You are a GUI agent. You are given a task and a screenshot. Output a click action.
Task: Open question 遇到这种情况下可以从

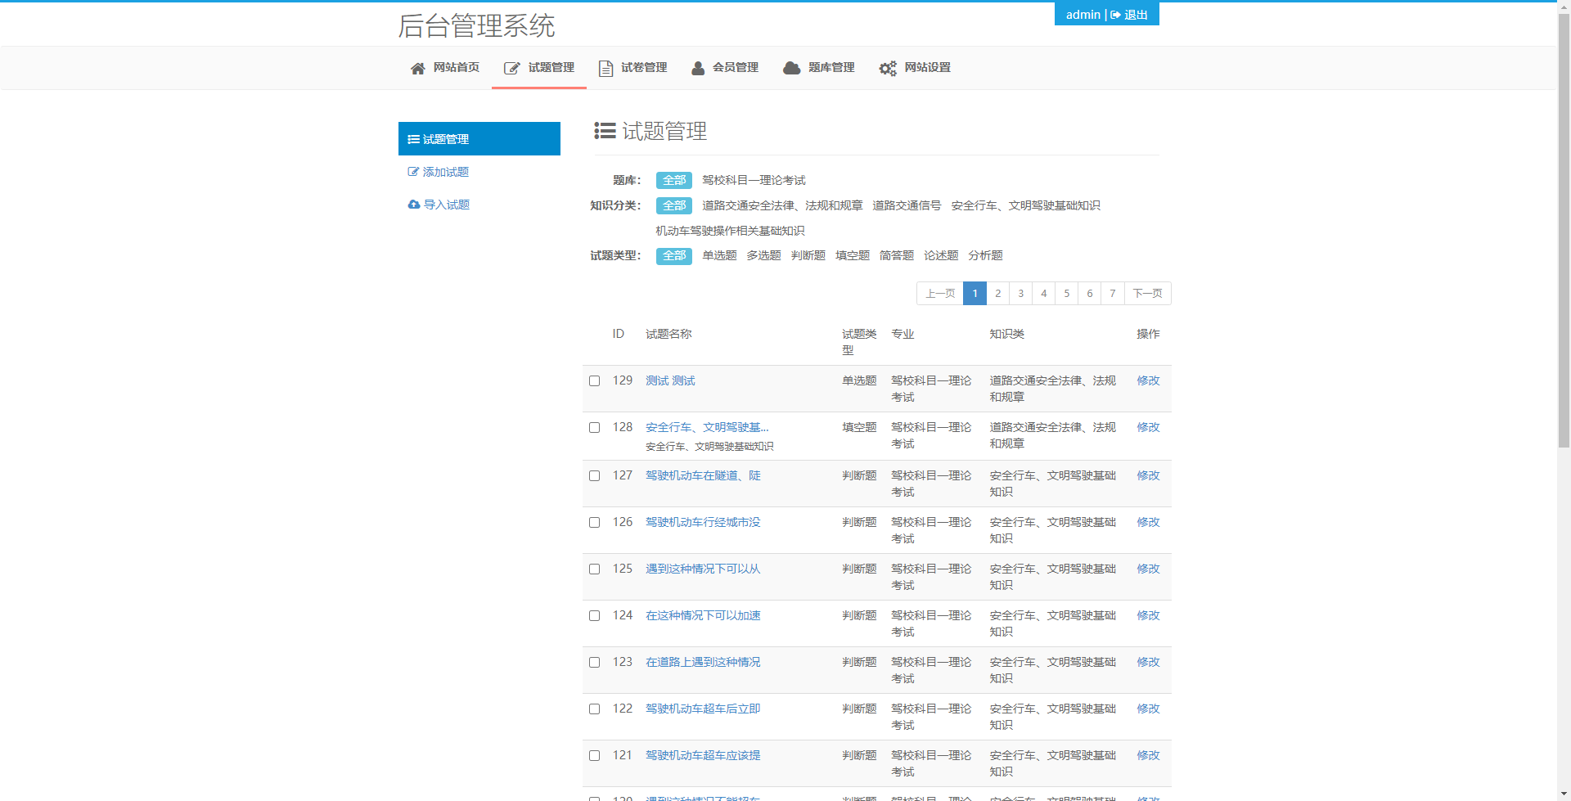point(703,569)
